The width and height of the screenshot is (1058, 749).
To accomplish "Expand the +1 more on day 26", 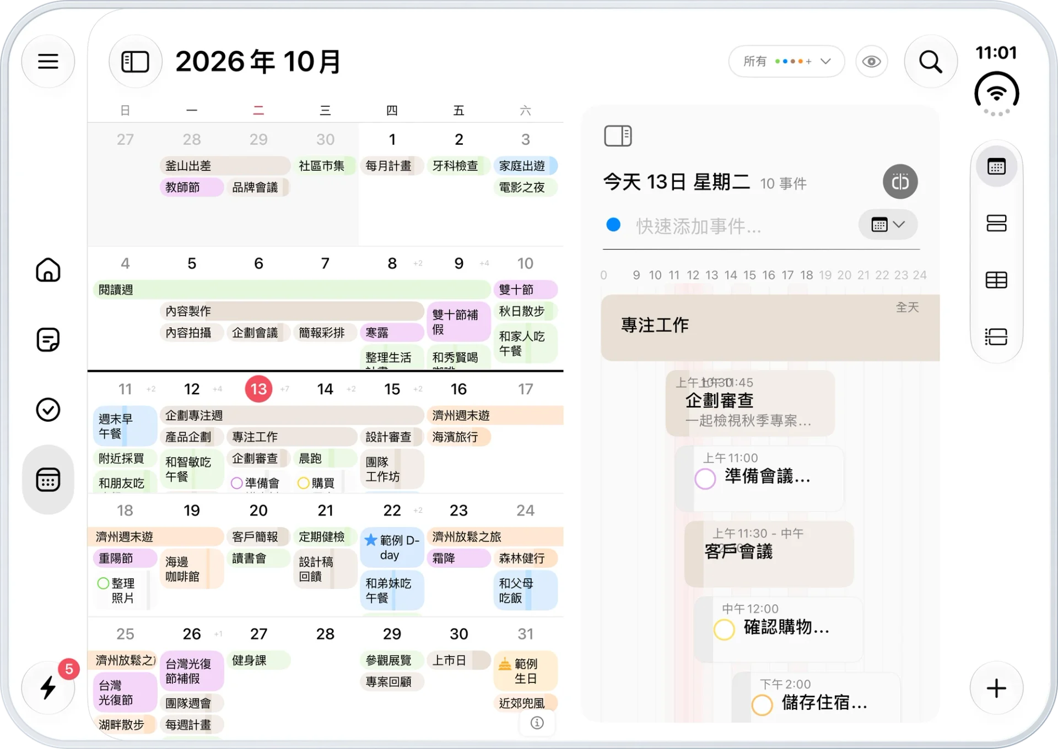I will [x=218, y=634].
